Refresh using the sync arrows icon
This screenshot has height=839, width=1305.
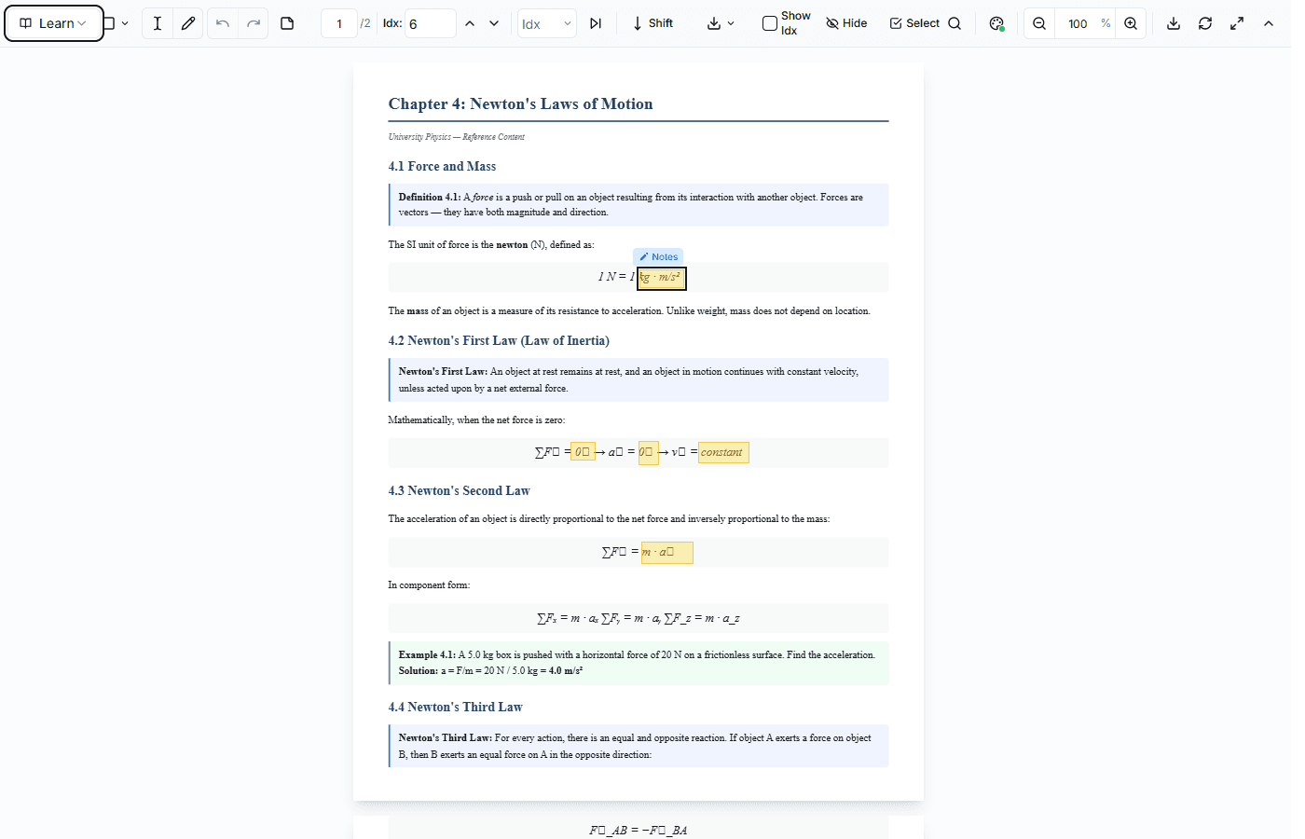[1205, 22]
